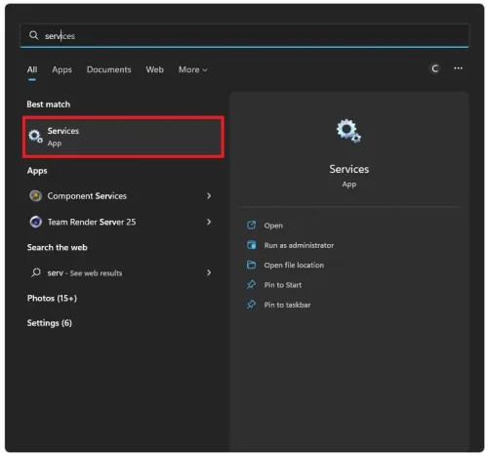Click Pin to taskbar action
Viewport: 488px width, 456px height.
[x=287, y=305]
